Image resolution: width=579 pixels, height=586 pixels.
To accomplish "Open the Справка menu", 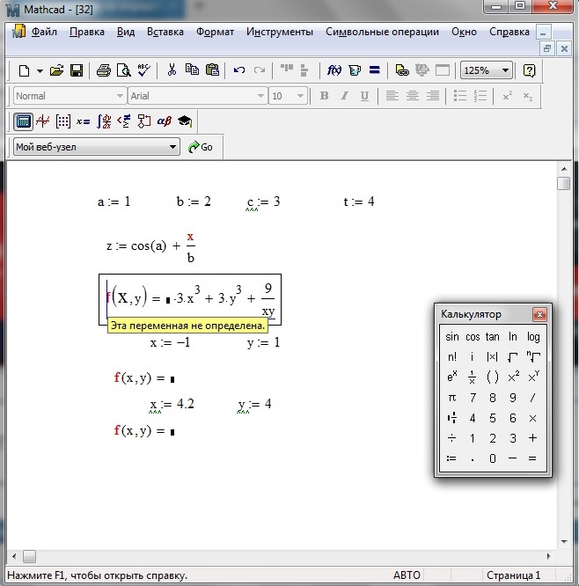I will click(x=509, y=33).
